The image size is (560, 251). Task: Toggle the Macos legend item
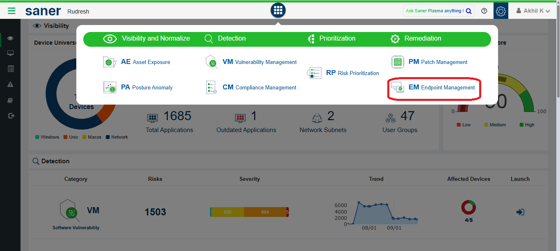pos(91,137)
